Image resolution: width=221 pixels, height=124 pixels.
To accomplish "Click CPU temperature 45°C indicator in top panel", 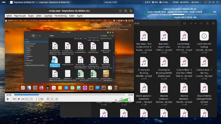I will 148,2.
